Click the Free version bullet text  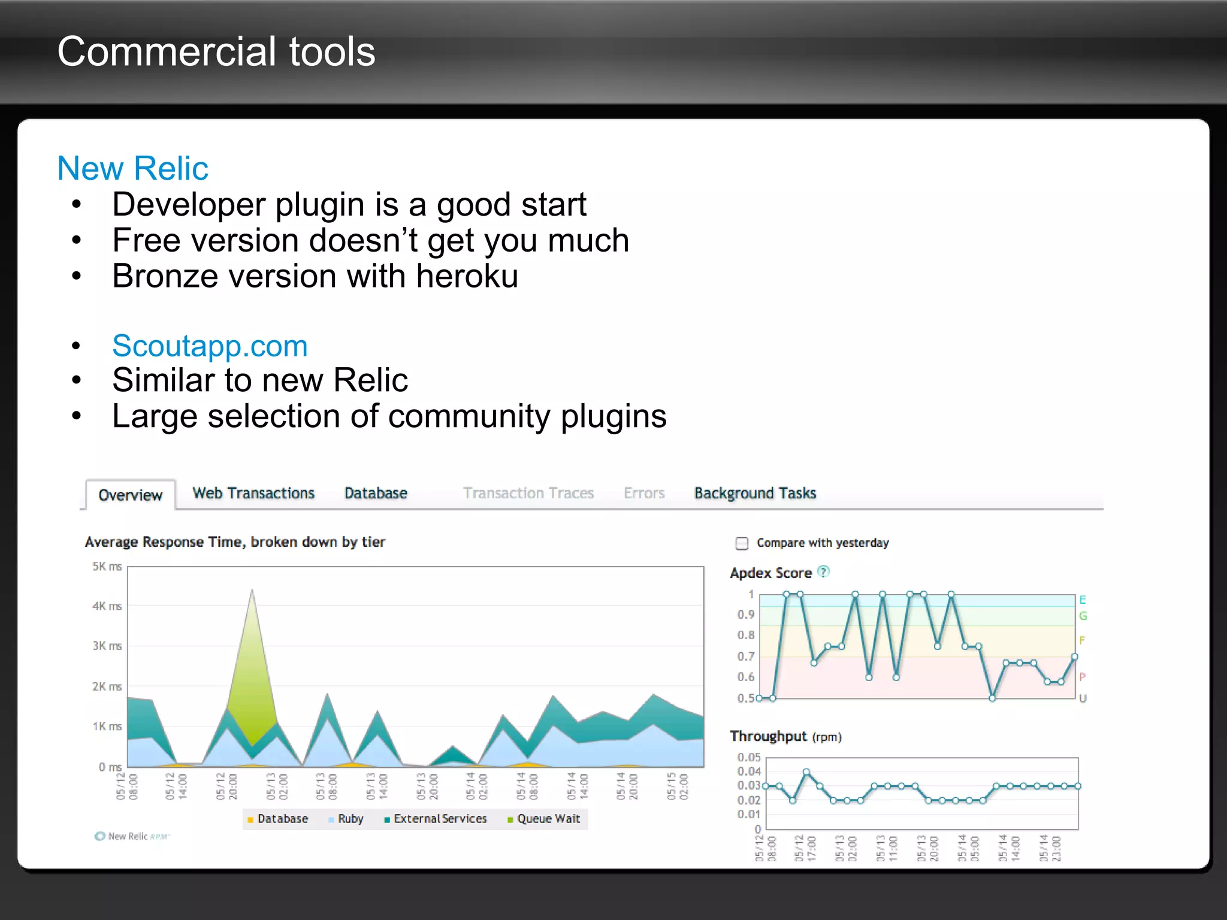(x=371, y=240)
